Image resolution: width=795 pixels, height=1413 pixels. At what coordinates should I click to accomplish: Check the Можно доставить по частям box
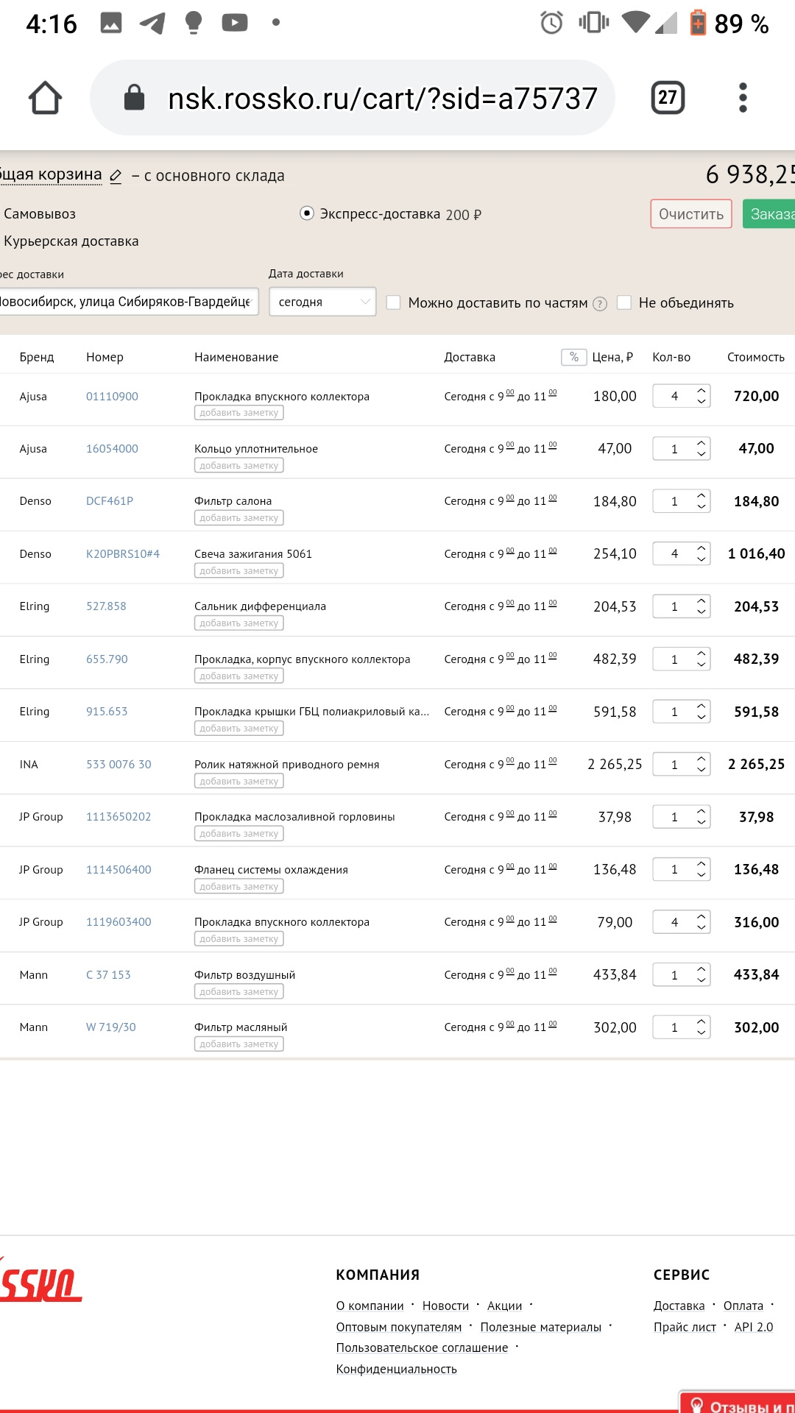[x=394, y=302]
